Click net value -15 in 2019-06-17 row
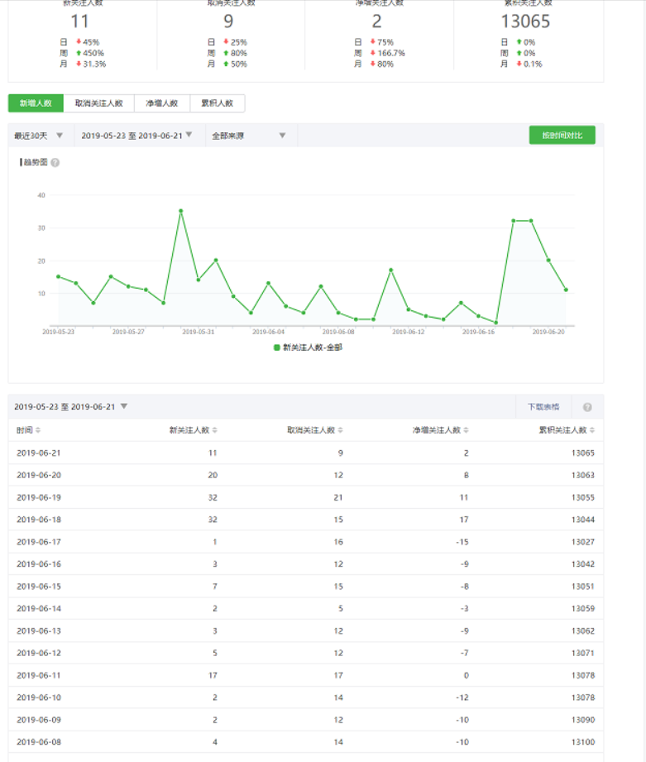Screen dimensions: 646x762 pyautogui.click(x=462, y=542)
